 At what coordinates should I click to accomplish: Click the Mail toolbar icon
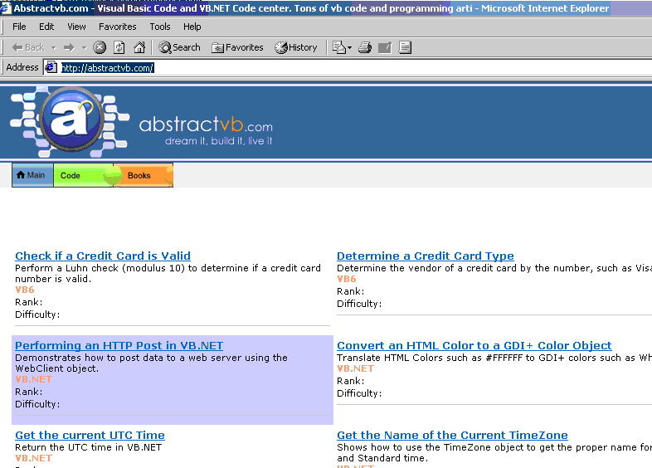click(339, 47)
